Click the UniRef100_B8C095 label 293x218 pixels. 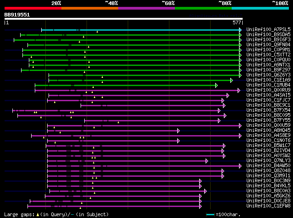tap(268, 115)
